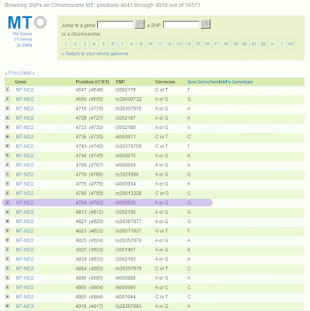Open Ana Gerschenfeld's Genotype header link
The height and width of the screenshot is (311, 310).
pyautogui.click(x=220, y=82)
